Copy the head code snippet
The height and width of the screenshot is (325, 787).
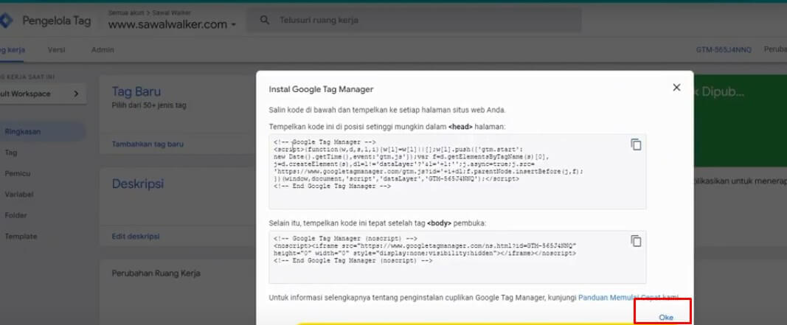(636, 144)
